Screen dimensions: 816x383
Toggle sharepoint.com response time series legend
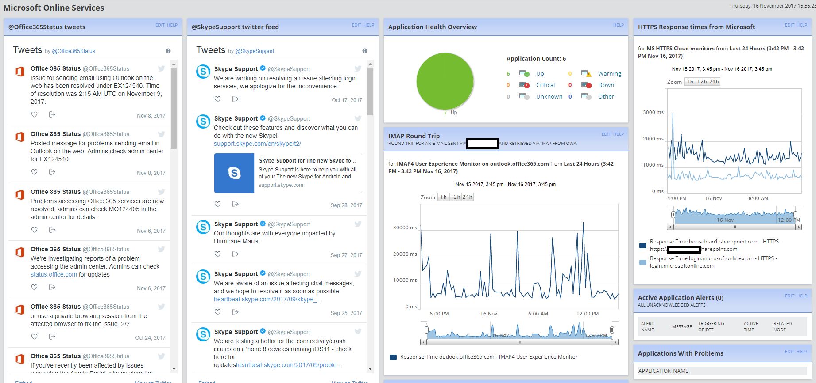[643, 246]
